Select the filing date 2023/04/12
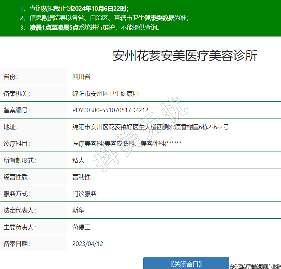Image resolution: width=281 pixels, height=269 pixels. coord(87,244)
